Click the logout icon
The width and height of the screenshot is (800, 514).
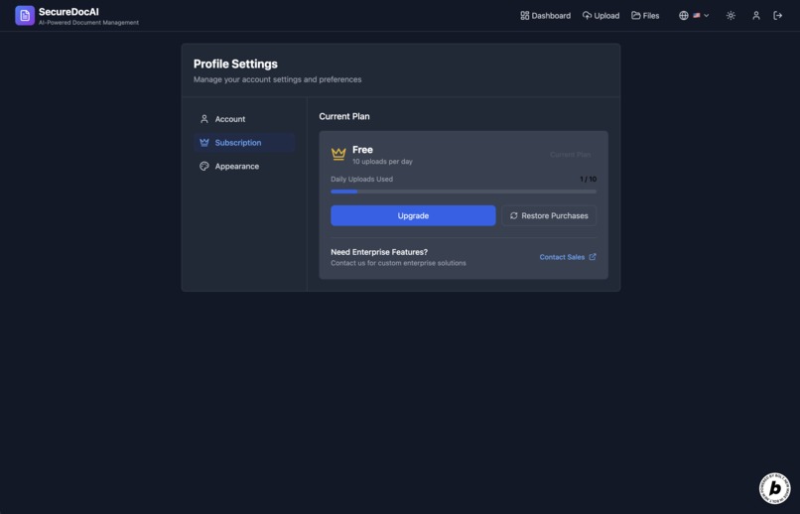(x=777, y=16)
